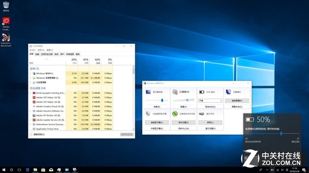The width and height of the screenshot is (309, 173).
Task: Click the best performance icon in flyout
Action: [298, 139]
